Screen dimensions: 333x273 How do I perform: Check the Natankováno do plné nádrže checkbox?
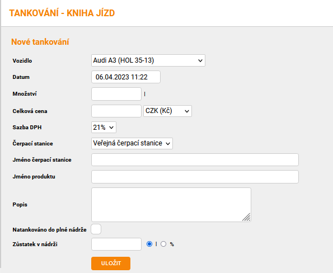tap(96, 229)
